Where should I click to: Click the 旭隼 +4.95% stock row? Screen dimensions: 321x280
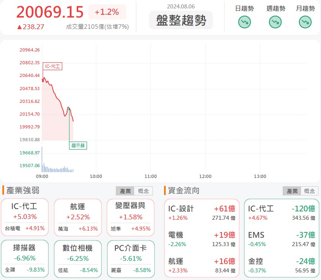[x=131, y=229]
